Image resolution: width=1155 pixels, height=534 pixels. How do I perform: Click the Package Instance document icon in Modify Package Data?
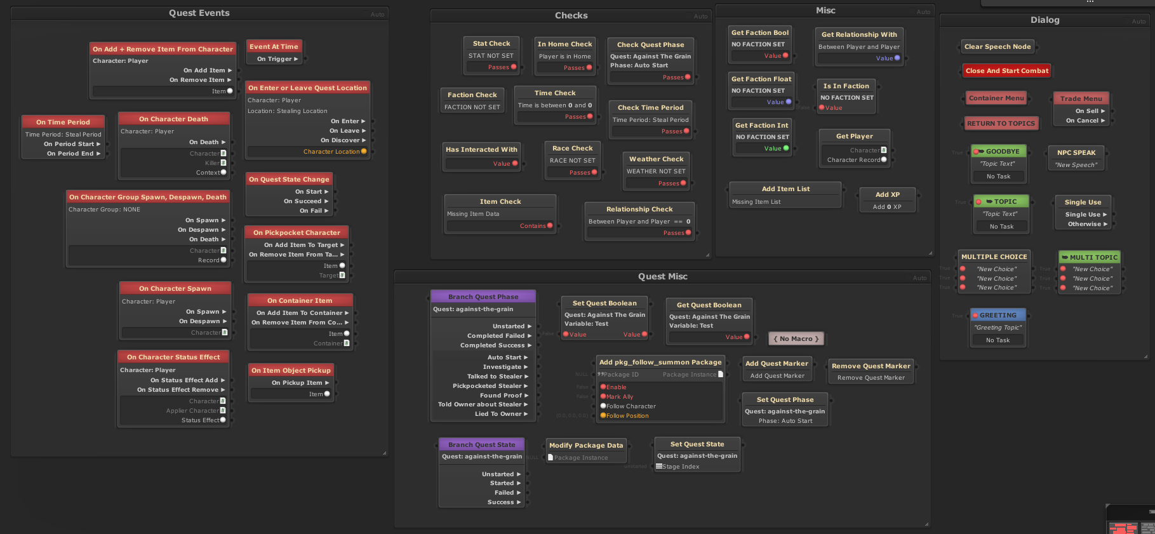coord(551,458)
